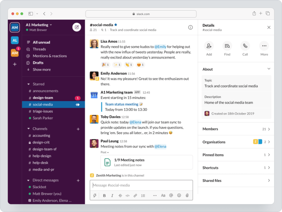Open the emoji picker in composer
The image size is (282, 212).
pos(179,195)
